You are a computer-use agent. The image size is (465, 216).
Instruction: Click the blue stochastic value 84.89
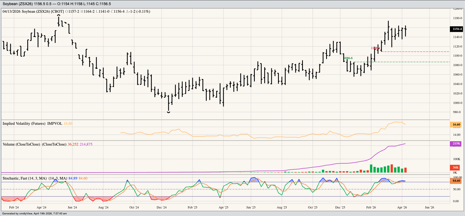point(73,178)
